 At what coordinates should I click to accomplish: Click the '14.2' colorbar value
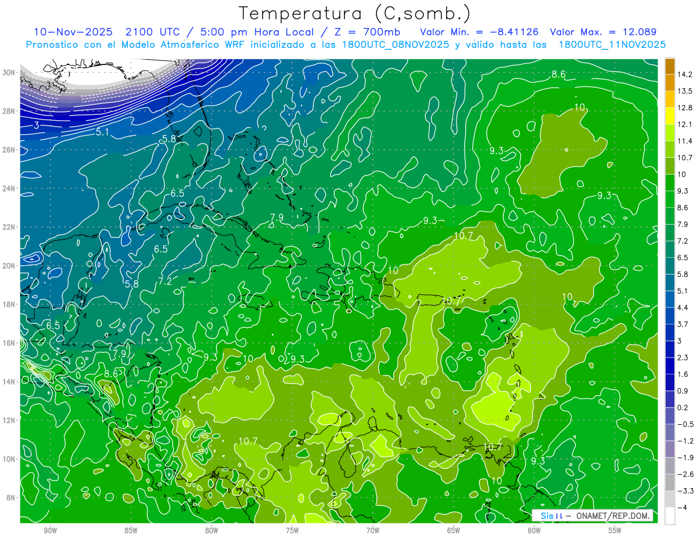[685, 74]
